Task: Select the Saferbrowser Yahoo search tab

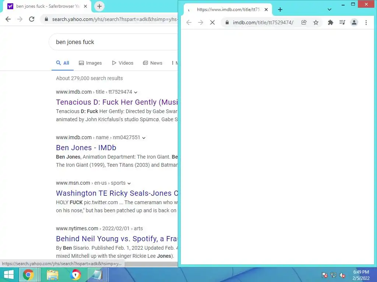Action: 47,7
